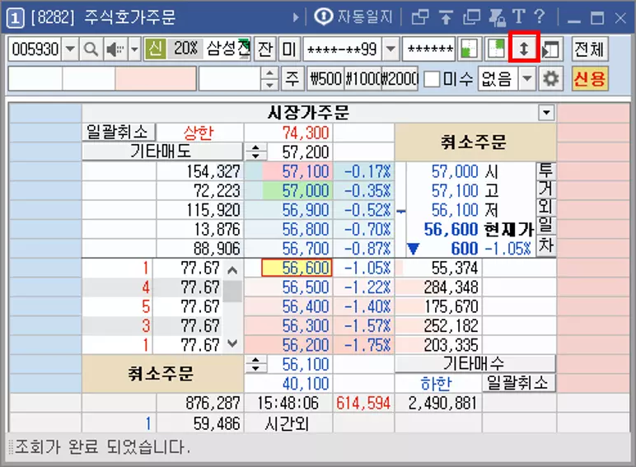Click the 시간외 row label

pos(288,424)
